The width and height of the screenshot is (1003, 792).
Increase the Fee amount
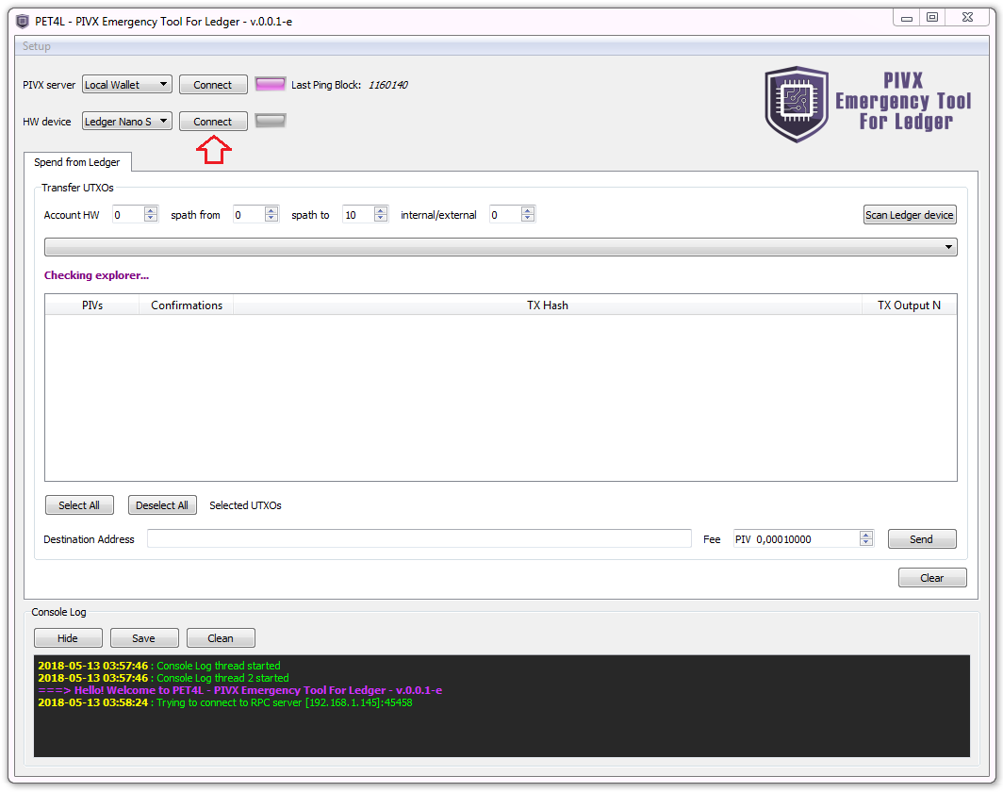point(866,535)
